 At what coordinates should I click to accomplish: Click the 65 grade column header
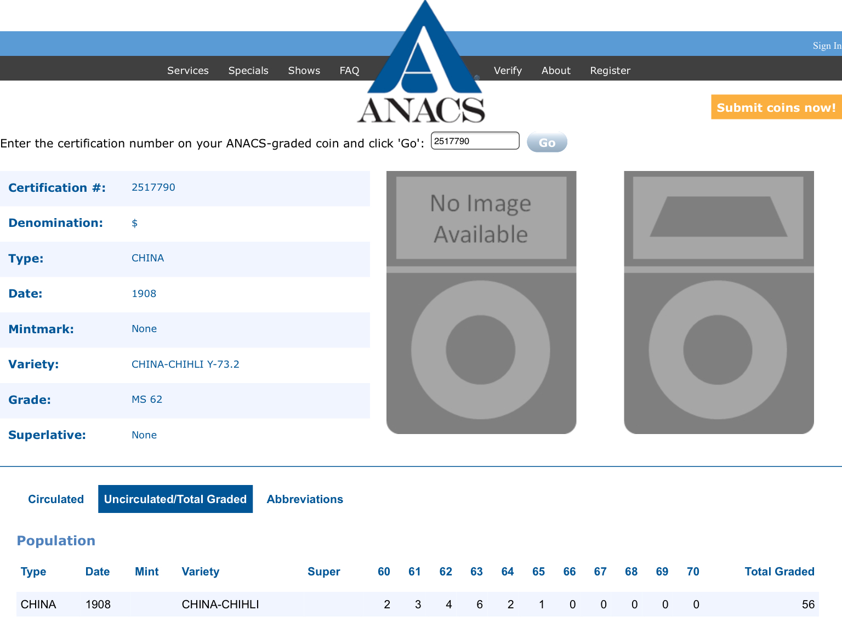tap(538, 572)
